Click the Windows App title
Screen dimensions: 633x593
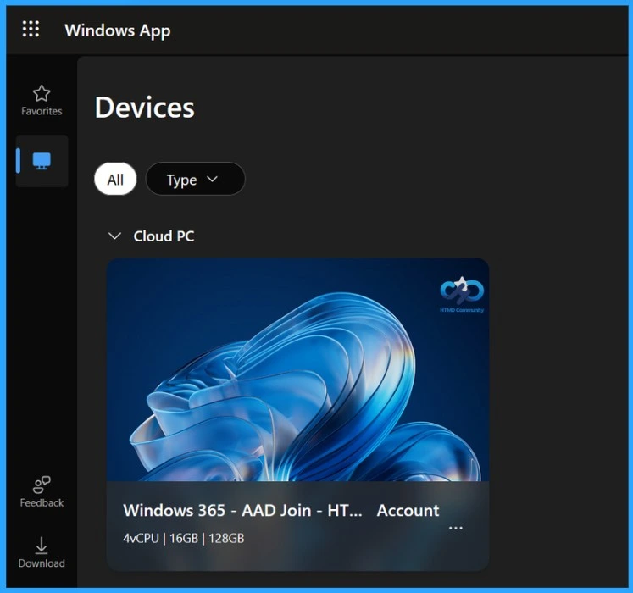click(x=118, y=30)
